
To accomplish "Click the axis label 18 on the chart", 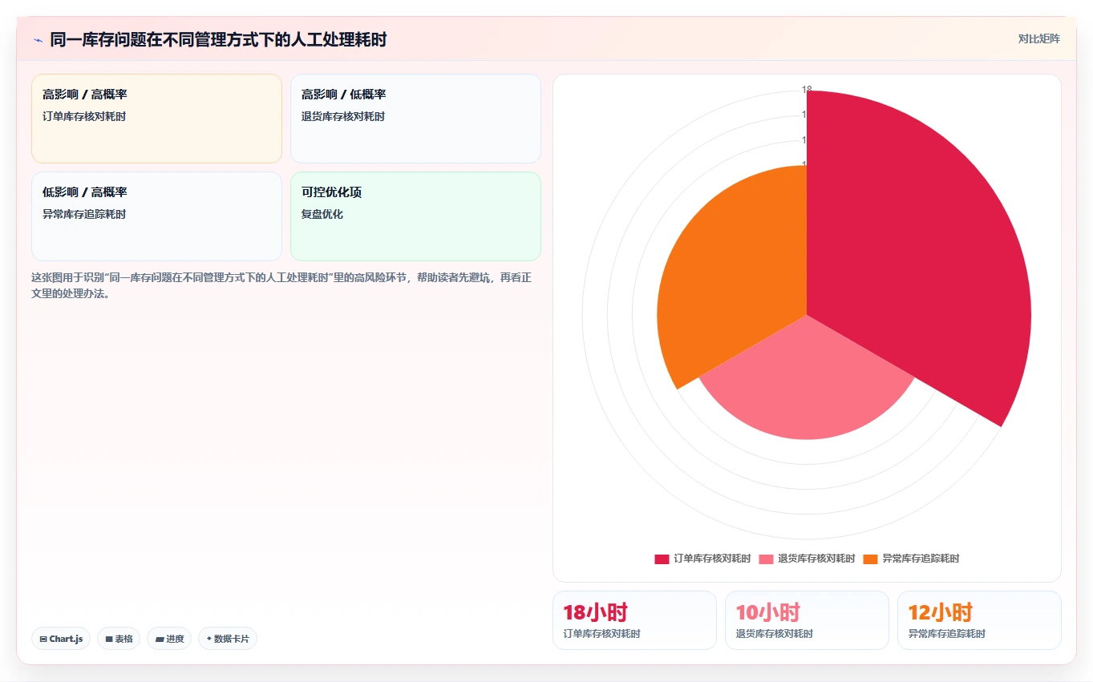I will tap(807, 90).
